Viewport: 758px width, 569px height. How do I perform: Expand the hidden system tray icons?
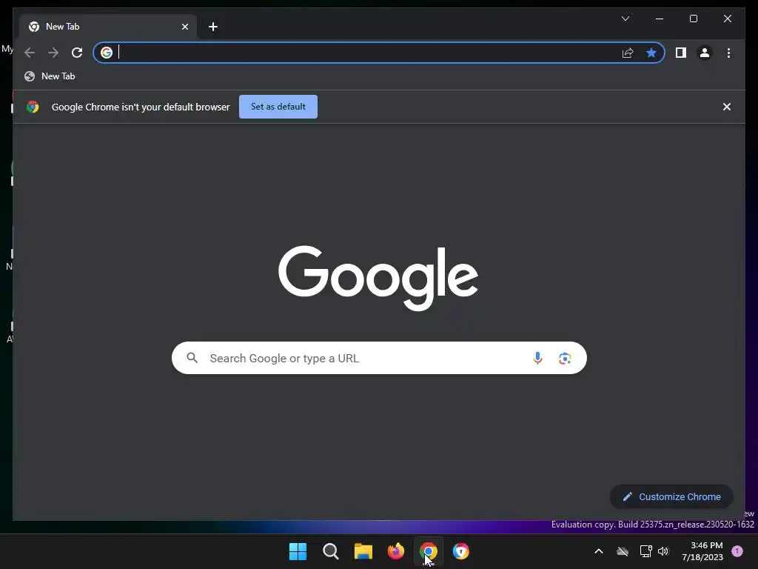pos(598,551)
